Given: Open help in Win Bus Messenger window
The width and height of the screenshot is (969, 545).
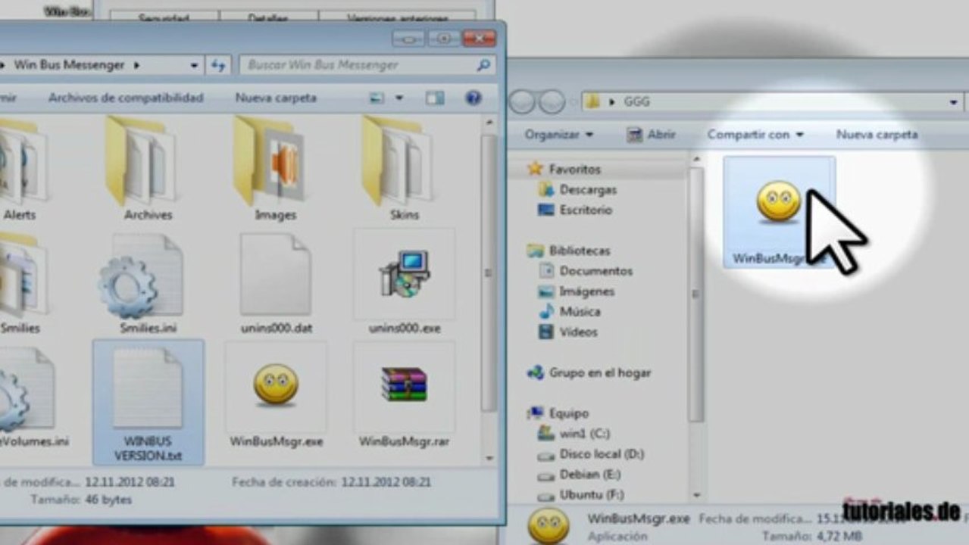Looking at the screenshot, I should click(x=474, y=98).
